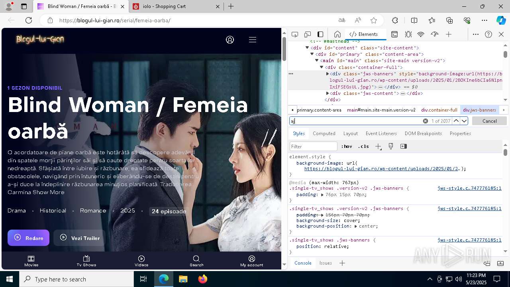
Task: Open DevTools help icon
Action: coord(488,34)
